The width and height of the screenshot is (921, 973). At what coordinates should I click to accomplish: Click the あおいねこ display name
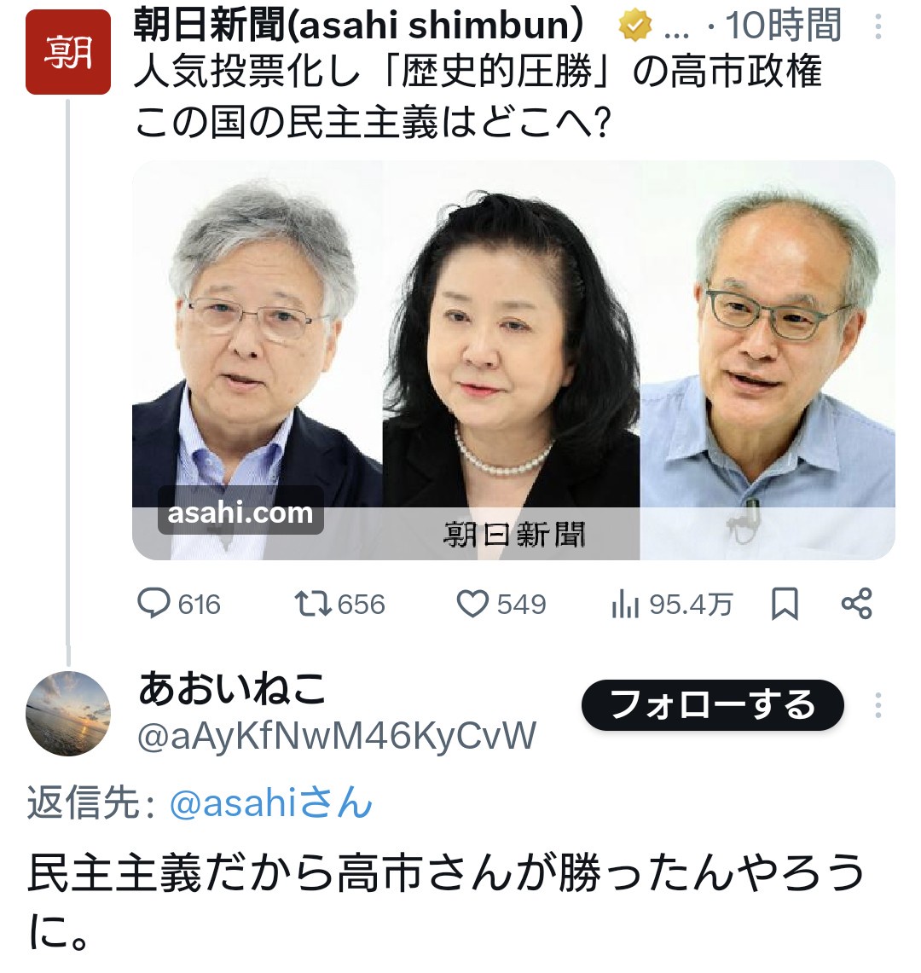click(232, 688)
